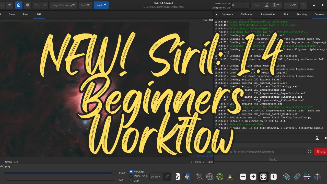The height and width of the screenshot is (184, 327).
Task: Click the 'RGB_Composition.ssf' console line
Action: (x=256, y=104)
